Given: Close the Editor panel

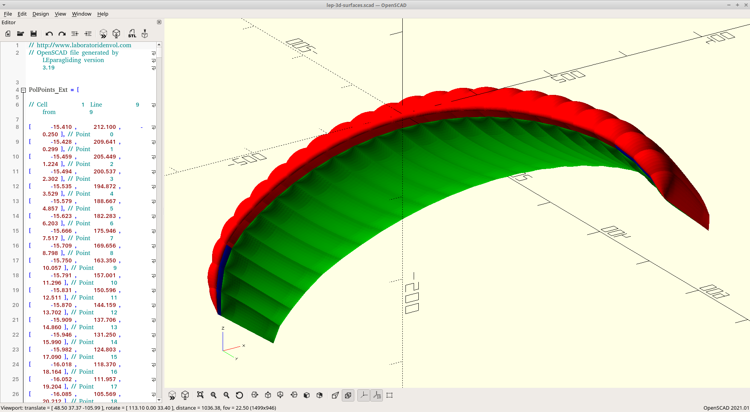Looking at the screenshot, I should click(159, 22).
